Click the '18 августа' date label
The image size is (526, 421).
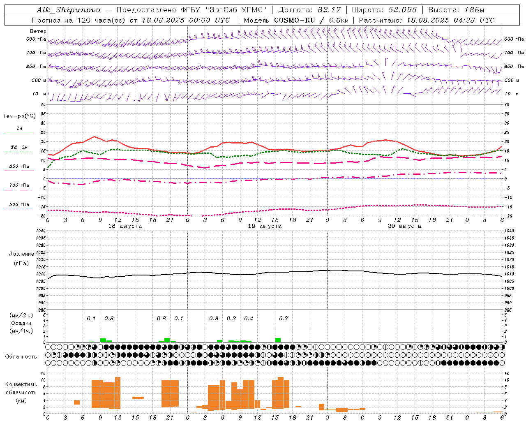pyautogui.click(x=125, y=226)
